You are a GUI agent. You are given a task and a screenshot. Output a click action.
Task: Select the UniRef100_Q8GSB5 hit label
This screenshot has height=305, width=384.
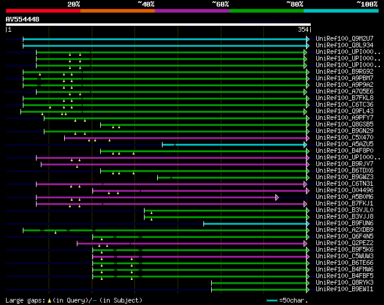click(344, 124)
